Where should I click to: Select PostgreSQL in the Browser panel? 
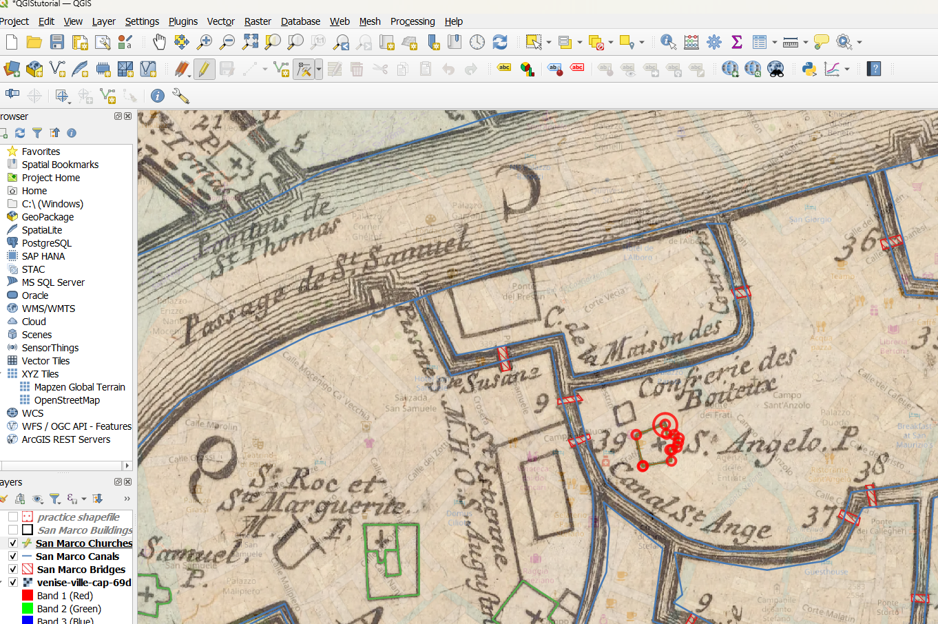[46, 243]
